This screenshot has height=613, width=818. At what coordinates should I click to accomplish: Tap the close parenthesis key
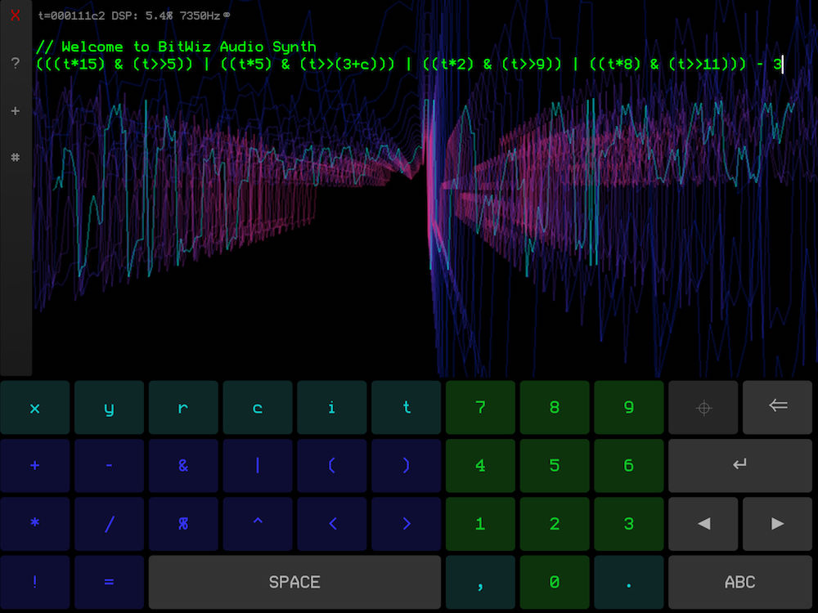click(x=406, y=466)
